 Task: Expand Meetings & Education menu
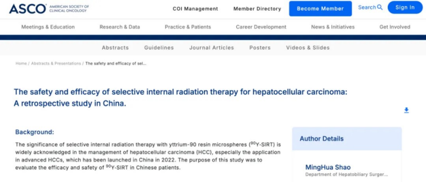(48, 27)
